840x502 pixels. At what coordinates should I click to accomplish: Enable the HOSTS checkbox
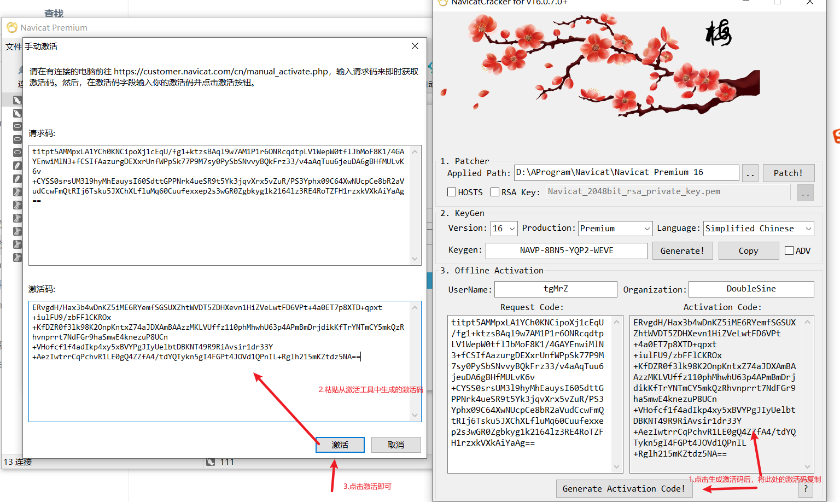452,192
